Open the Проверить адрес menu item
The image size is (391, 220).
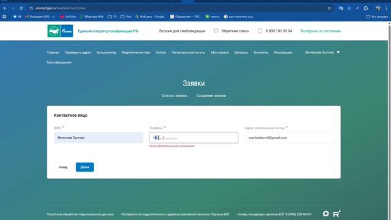click(x=78, y=53)
